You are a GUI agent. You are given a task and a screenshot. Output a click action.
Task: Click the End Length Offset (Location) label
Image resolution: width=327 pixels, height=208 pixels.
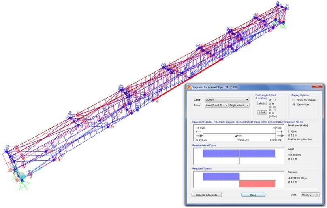(265, 97)
